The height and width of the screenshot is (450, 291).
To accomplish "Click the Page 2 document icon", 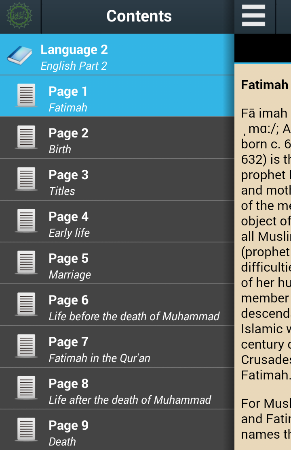I will pos(26,137).
